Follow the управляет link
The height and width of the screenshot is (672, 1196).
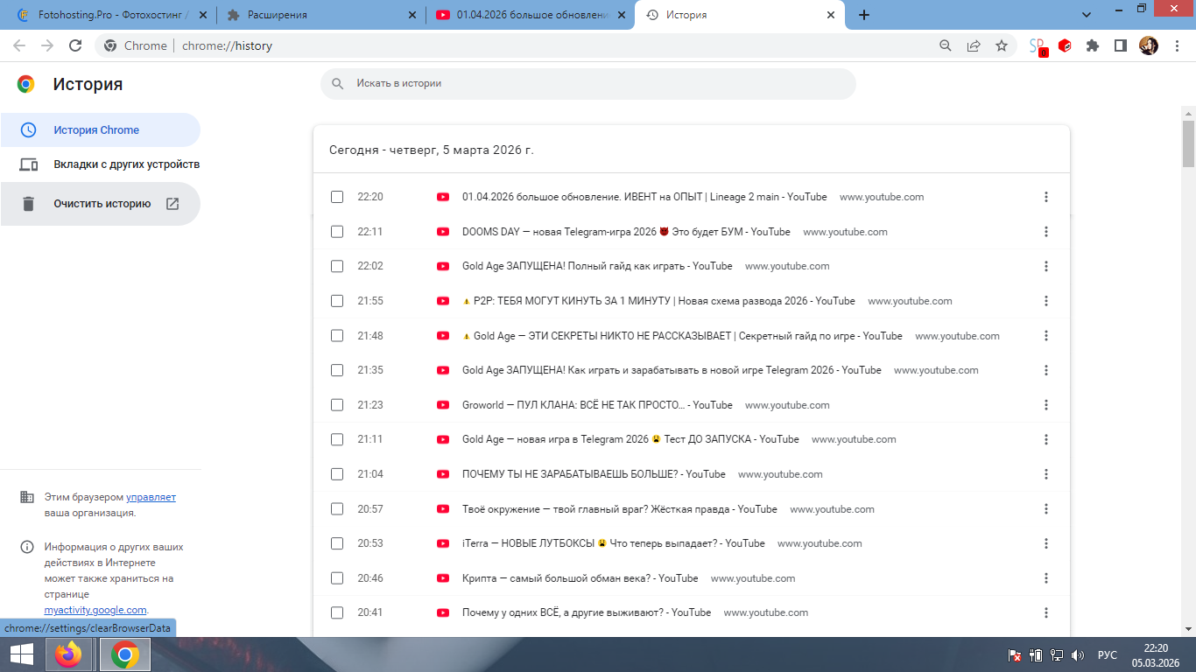coord(151,497)
